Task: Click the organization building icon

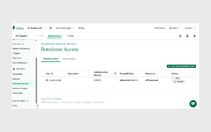Action: (28, 28)
